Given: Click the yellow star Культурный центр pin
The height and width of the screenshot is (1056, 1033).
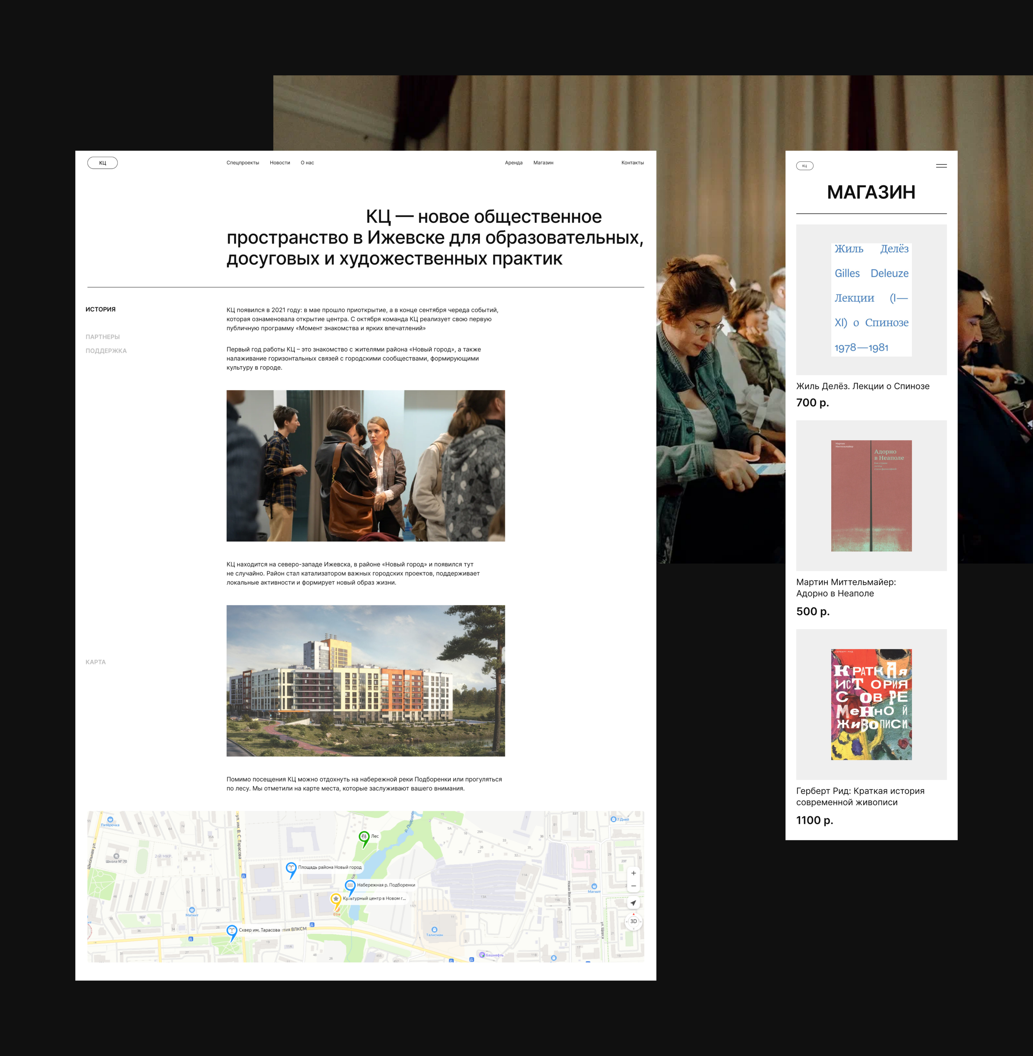Looking at the screenshot, I should coord(336,899).
